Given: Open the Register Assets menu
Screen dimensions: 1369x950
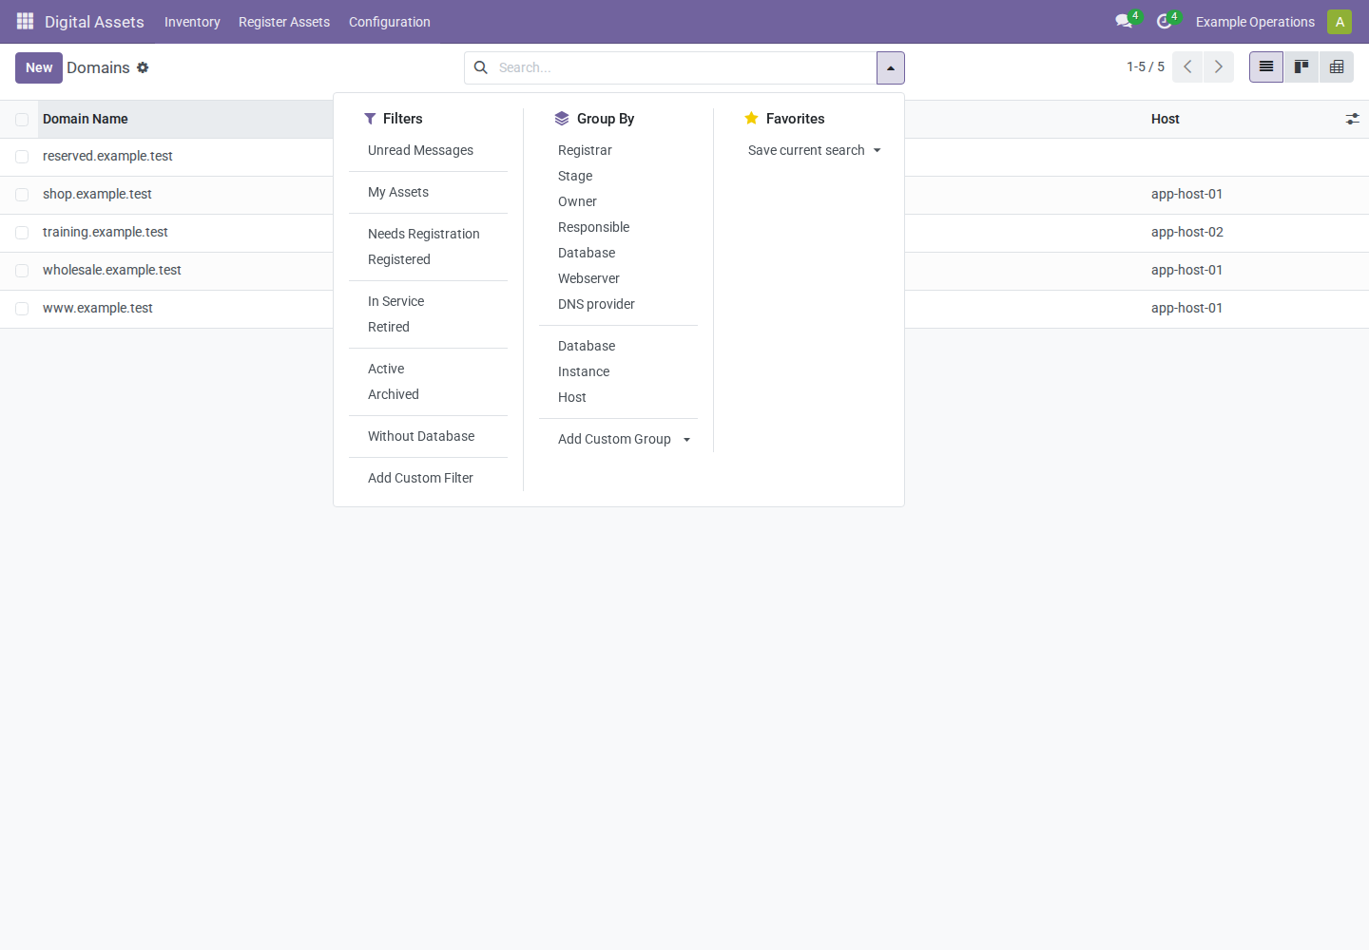Looking at the screenshot, I should pos(284,22).
